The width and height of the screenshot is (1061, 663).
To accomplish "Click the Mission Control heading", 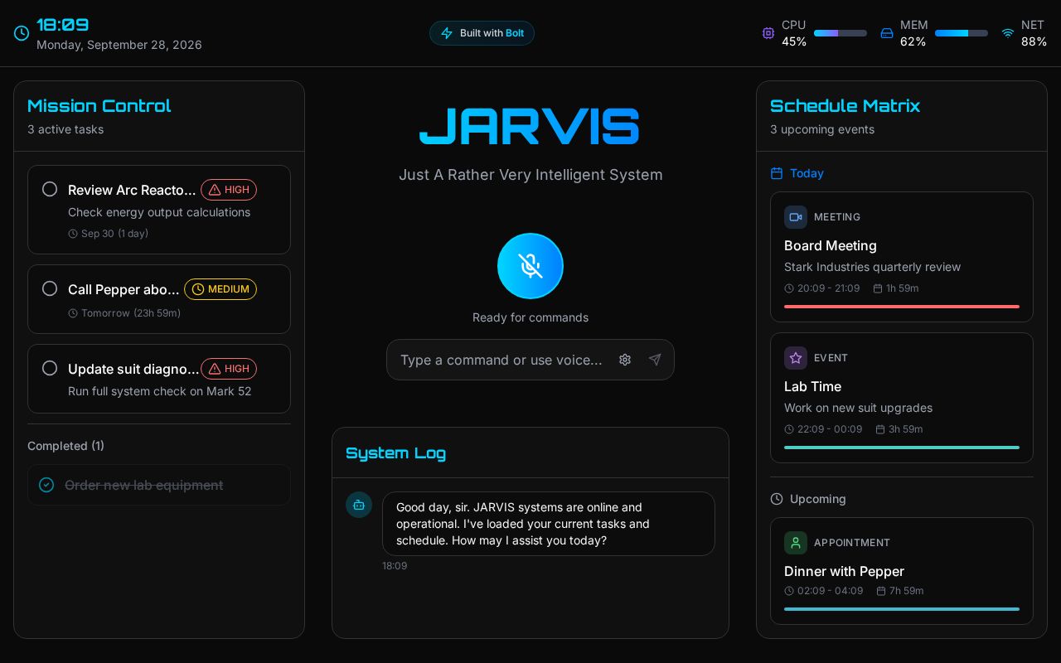I will click(x=99, y=105).
